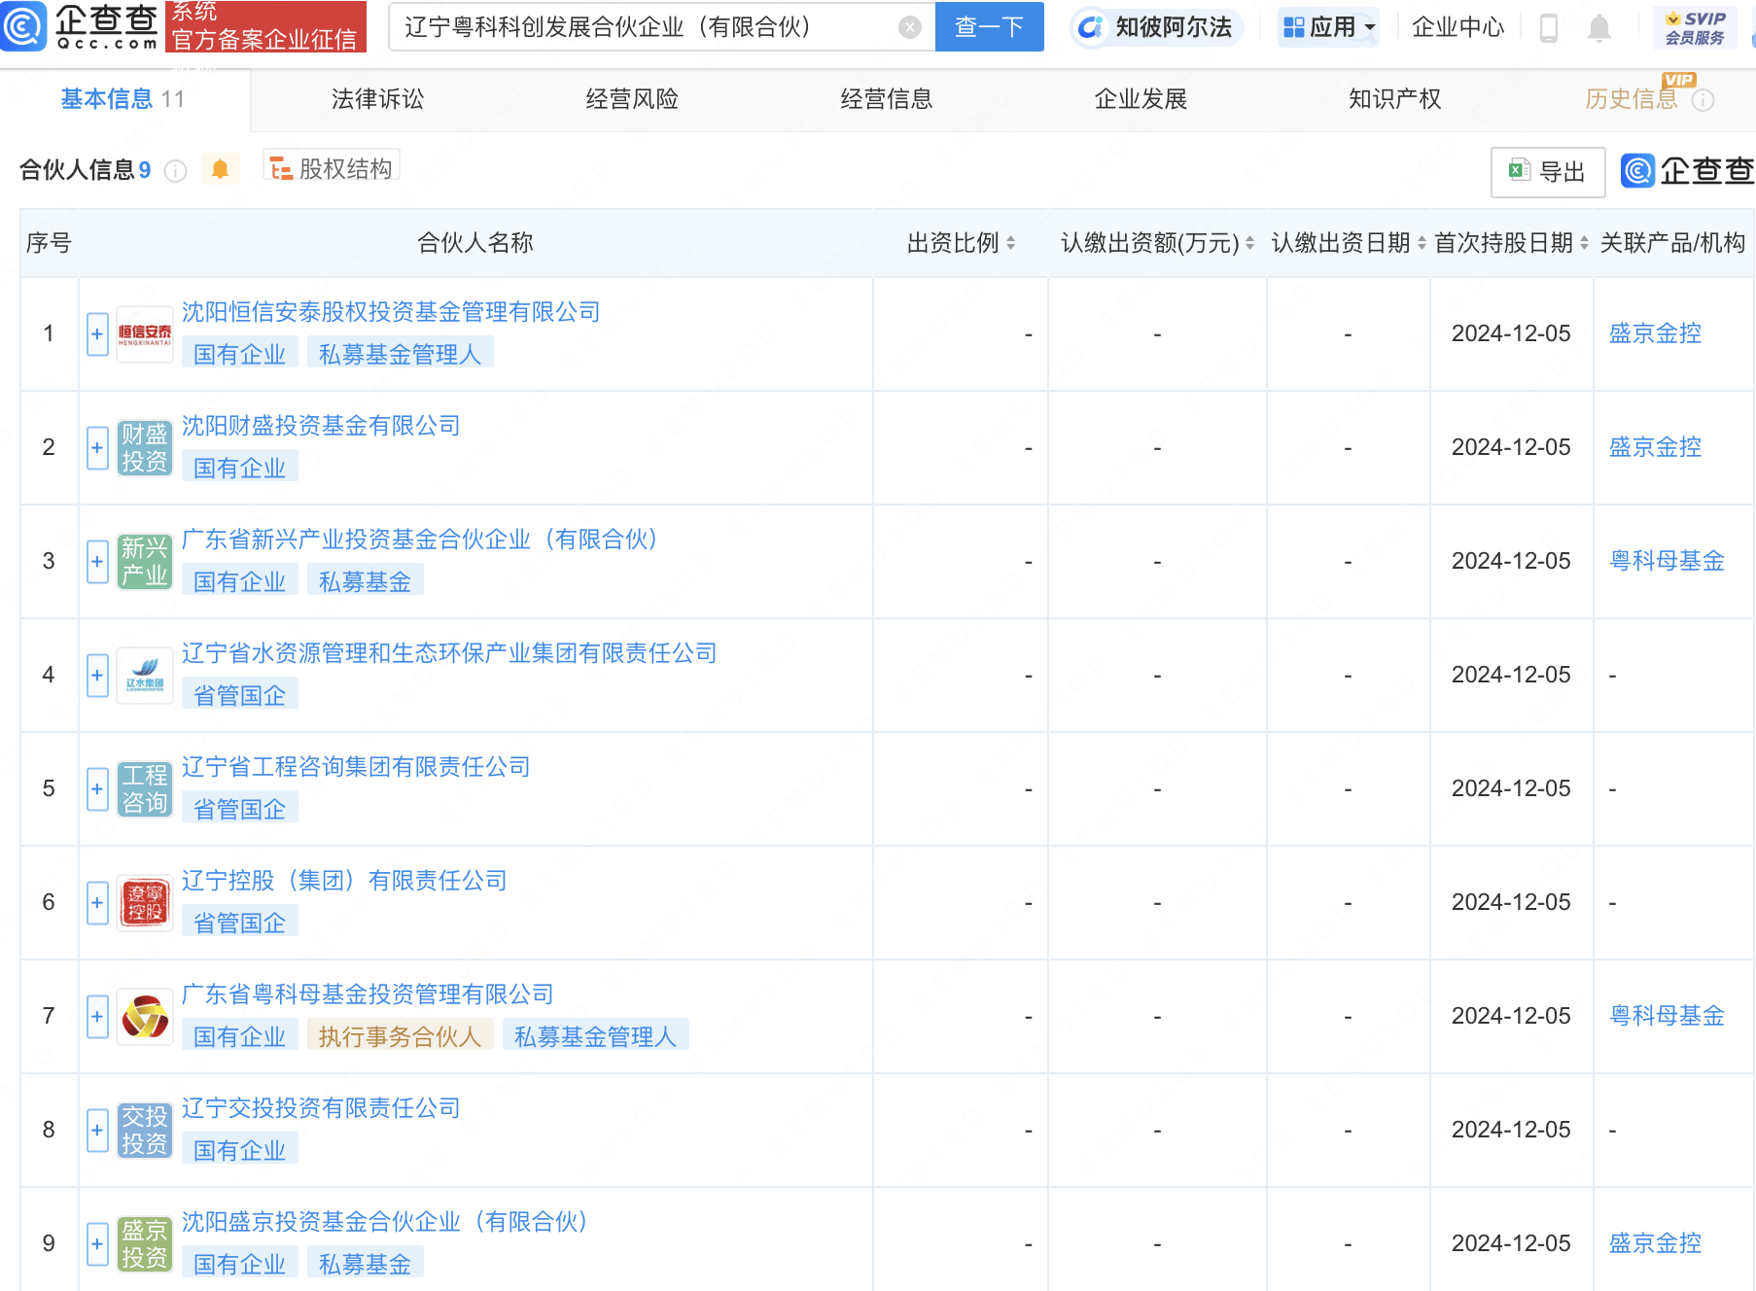Open the notifications bell in the header
The width and height of the screenshot is (1756, 1291).
pyautogui.click(x=1598, y=28)
